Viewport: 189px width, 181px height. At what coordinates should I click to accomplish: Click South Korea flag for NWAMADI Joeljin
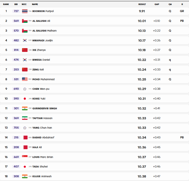[x=25, y=40]
